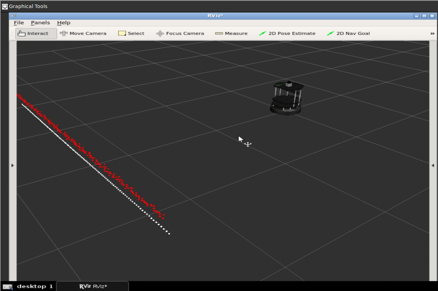Select the Move Camera tool
Image resolution: width=438 pixels, height=291 pixels.
83,33
